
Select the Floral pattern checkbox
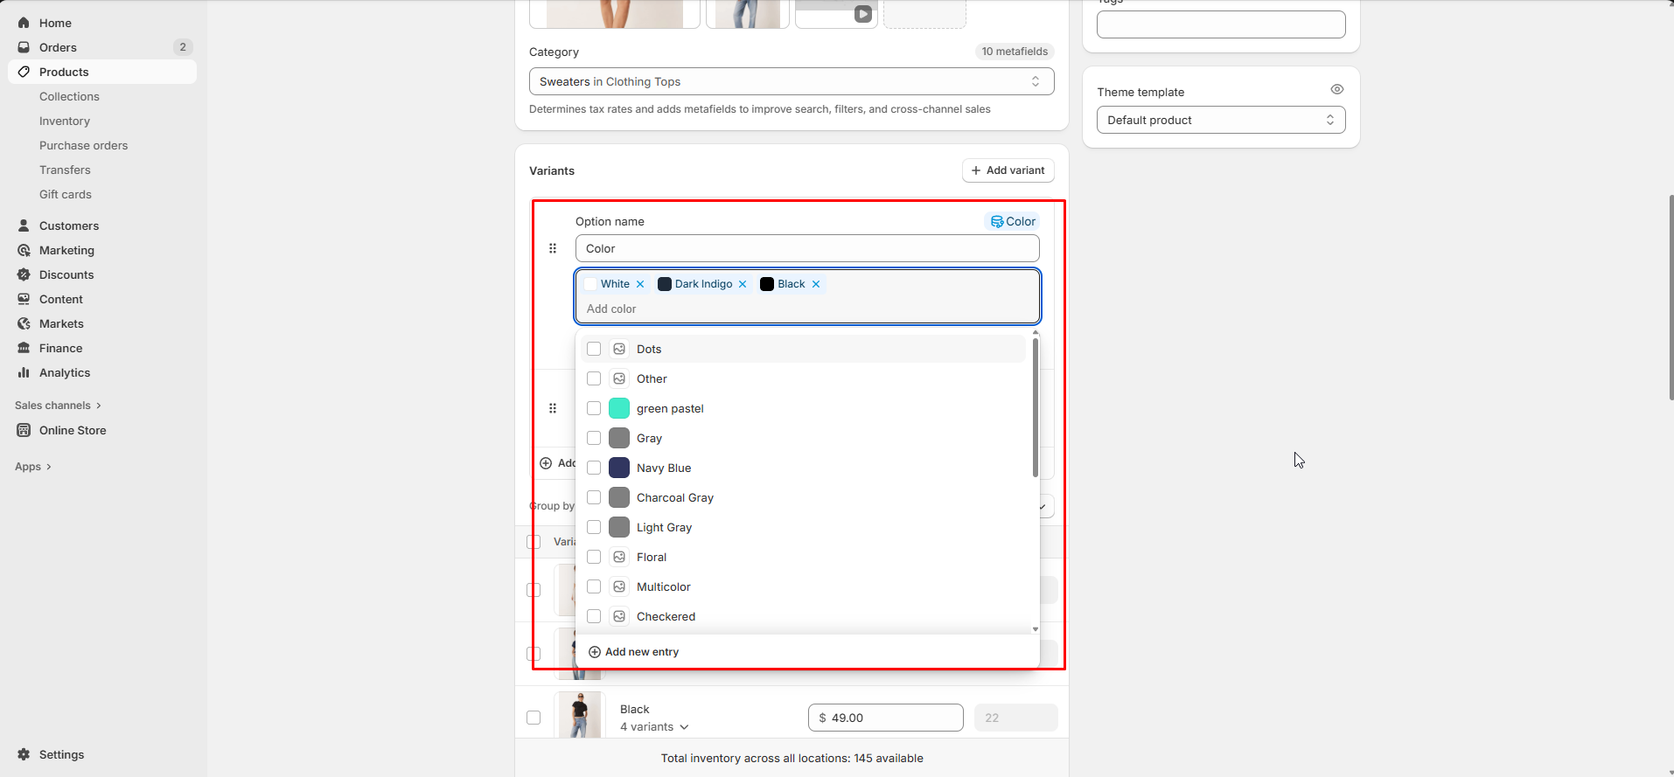(594, 557)
